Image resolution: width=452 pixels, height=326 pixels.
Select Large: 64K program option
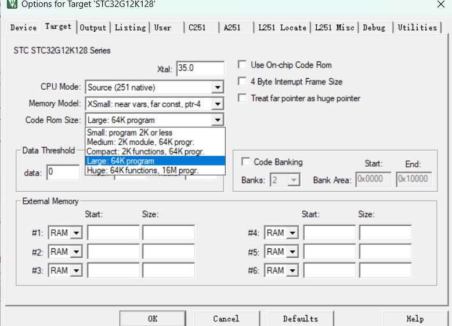(155, 161)
